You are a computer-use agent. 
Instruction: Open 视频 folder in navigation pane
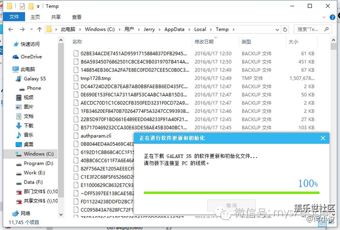pos(25,97)
